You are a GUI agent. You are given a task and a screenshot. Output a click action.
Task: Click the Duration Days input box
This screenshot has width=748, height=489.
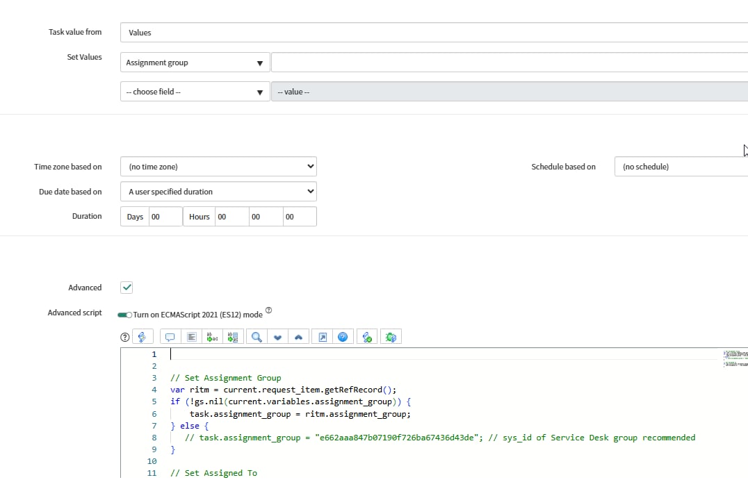pyautogui.click(x=165, y=217)
